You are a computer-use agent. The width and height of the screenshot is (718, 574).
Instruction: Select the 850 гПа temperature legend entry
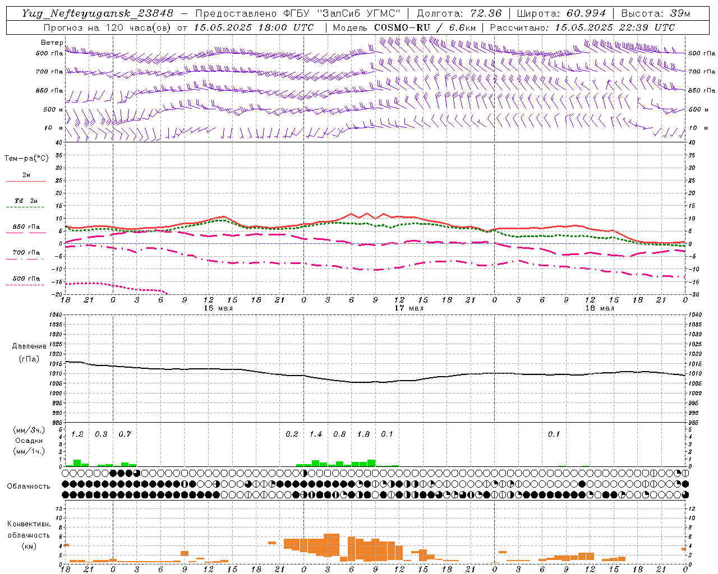pos(26,229)
